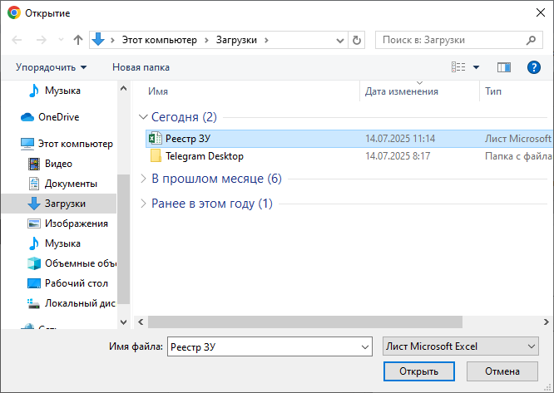Click the search field Поиск в: Загрузки
The width and height of the screenshot is (554, 393).
449,40
